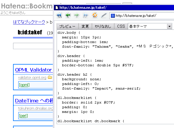Click the font-family Impact line

(x=101, y=89)
